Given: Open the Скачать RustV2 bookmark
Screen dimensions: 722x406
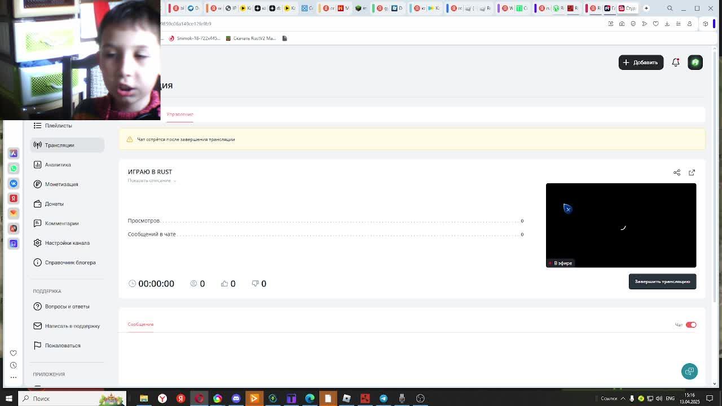Looking at the screenshot, I should click(x=251, y=38).
